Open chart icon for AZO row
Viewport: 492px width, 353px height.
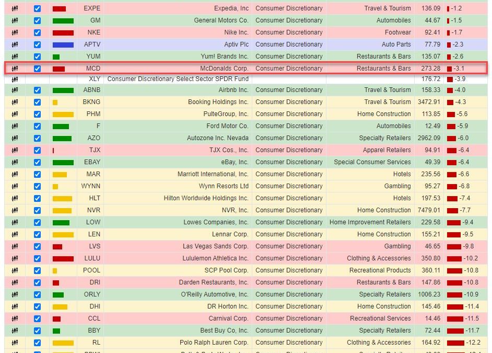coord(15,138)
